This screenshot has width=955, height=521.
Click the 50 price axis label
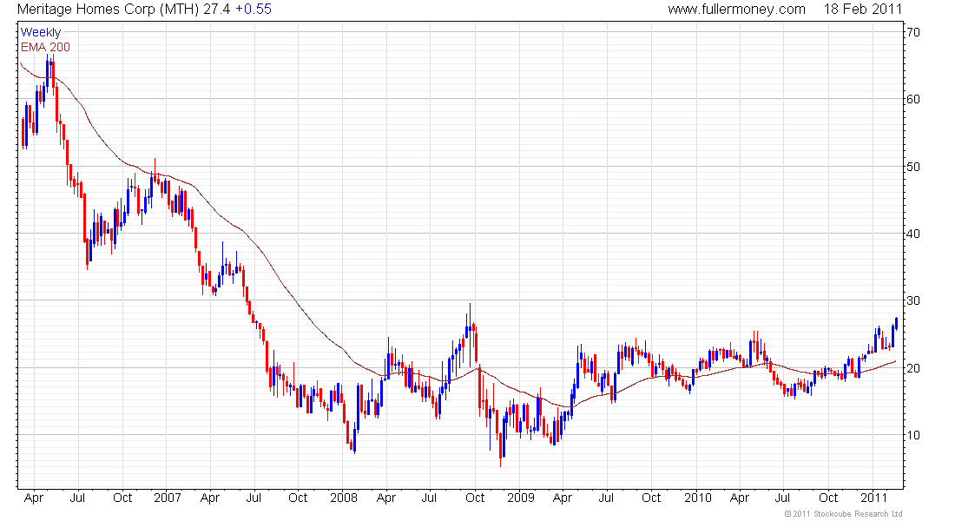pyautogui.click(x=913, y=167)
